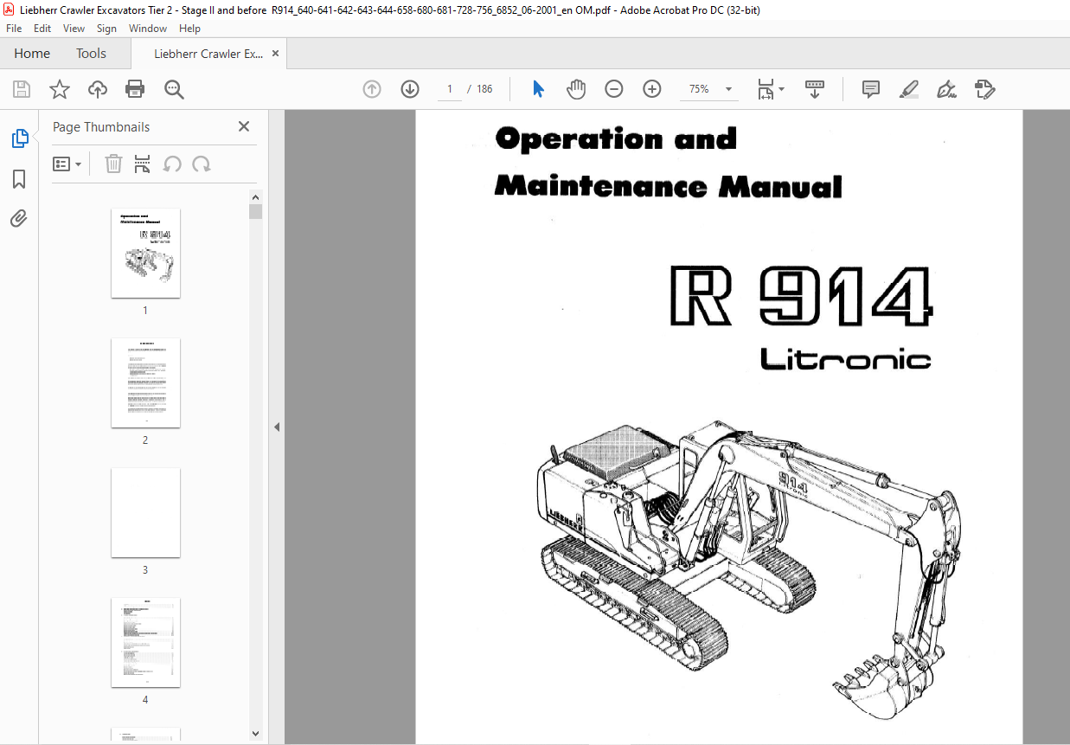Click the thumbnails scrollbar up arrow
Screen dimensions: 1070x745
click(255, 197)
